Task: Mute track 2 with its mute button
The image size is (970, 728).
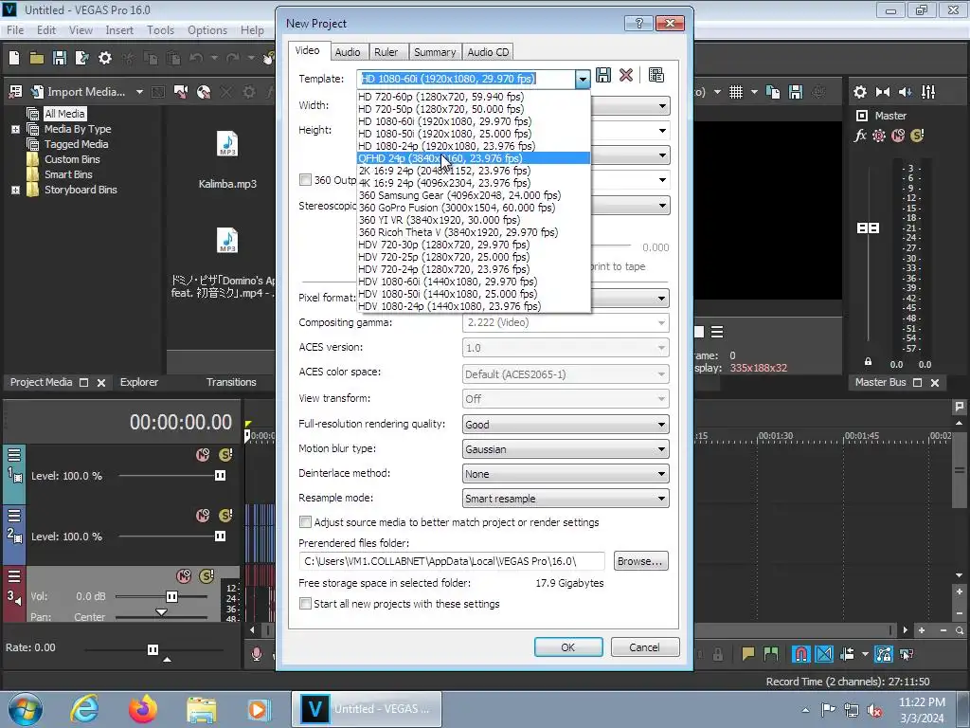Action: [203, 516]
